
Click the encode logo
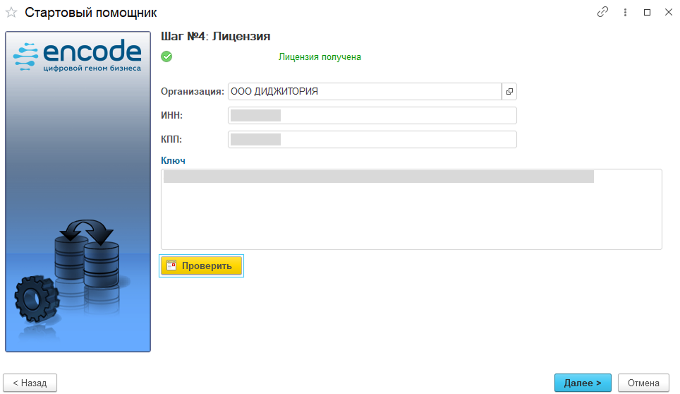pyautogui.click(x=78, y=55)
